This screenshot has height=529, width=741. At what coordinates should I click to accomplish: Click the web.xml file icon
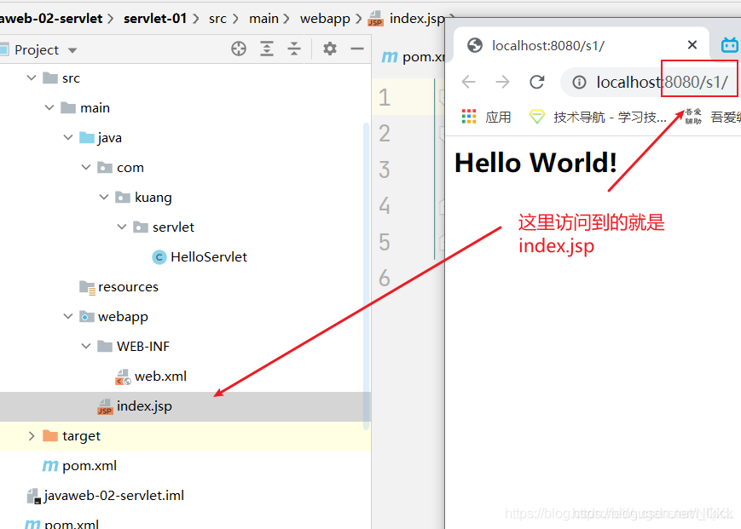click(123, 377)
